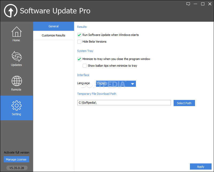Open the Customize Results tab
This screenshot has width=214, height=172.
coord(53,35)
